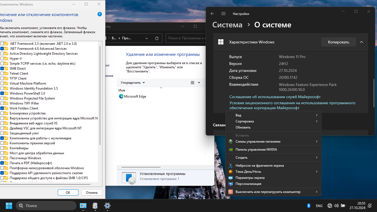Image resolution: width=377 pixels, height=212 pixels.
Task: Click the Windows Start button
Action: coord(9,206)
